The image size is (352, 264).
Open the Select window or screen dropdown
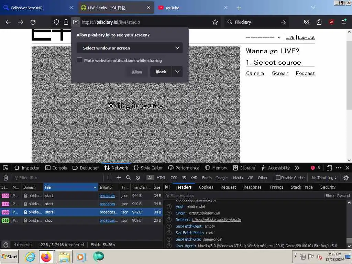pos(130,48)
